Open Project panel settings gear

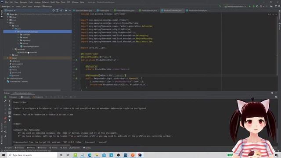click(x=66, y=11)
